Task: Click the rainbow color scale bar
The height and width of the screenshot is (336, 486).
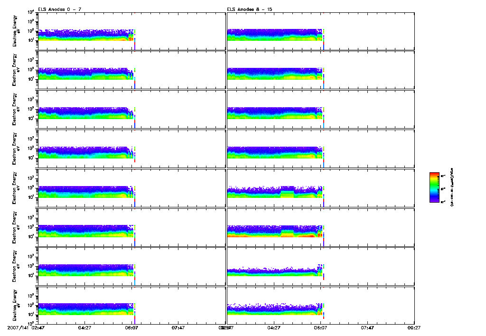Action: [x=434, y=187]
